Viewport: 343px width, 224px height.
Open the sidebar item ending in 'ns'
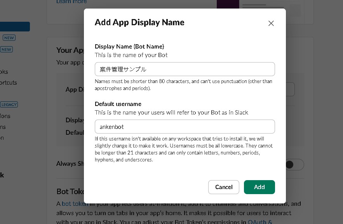3,127
